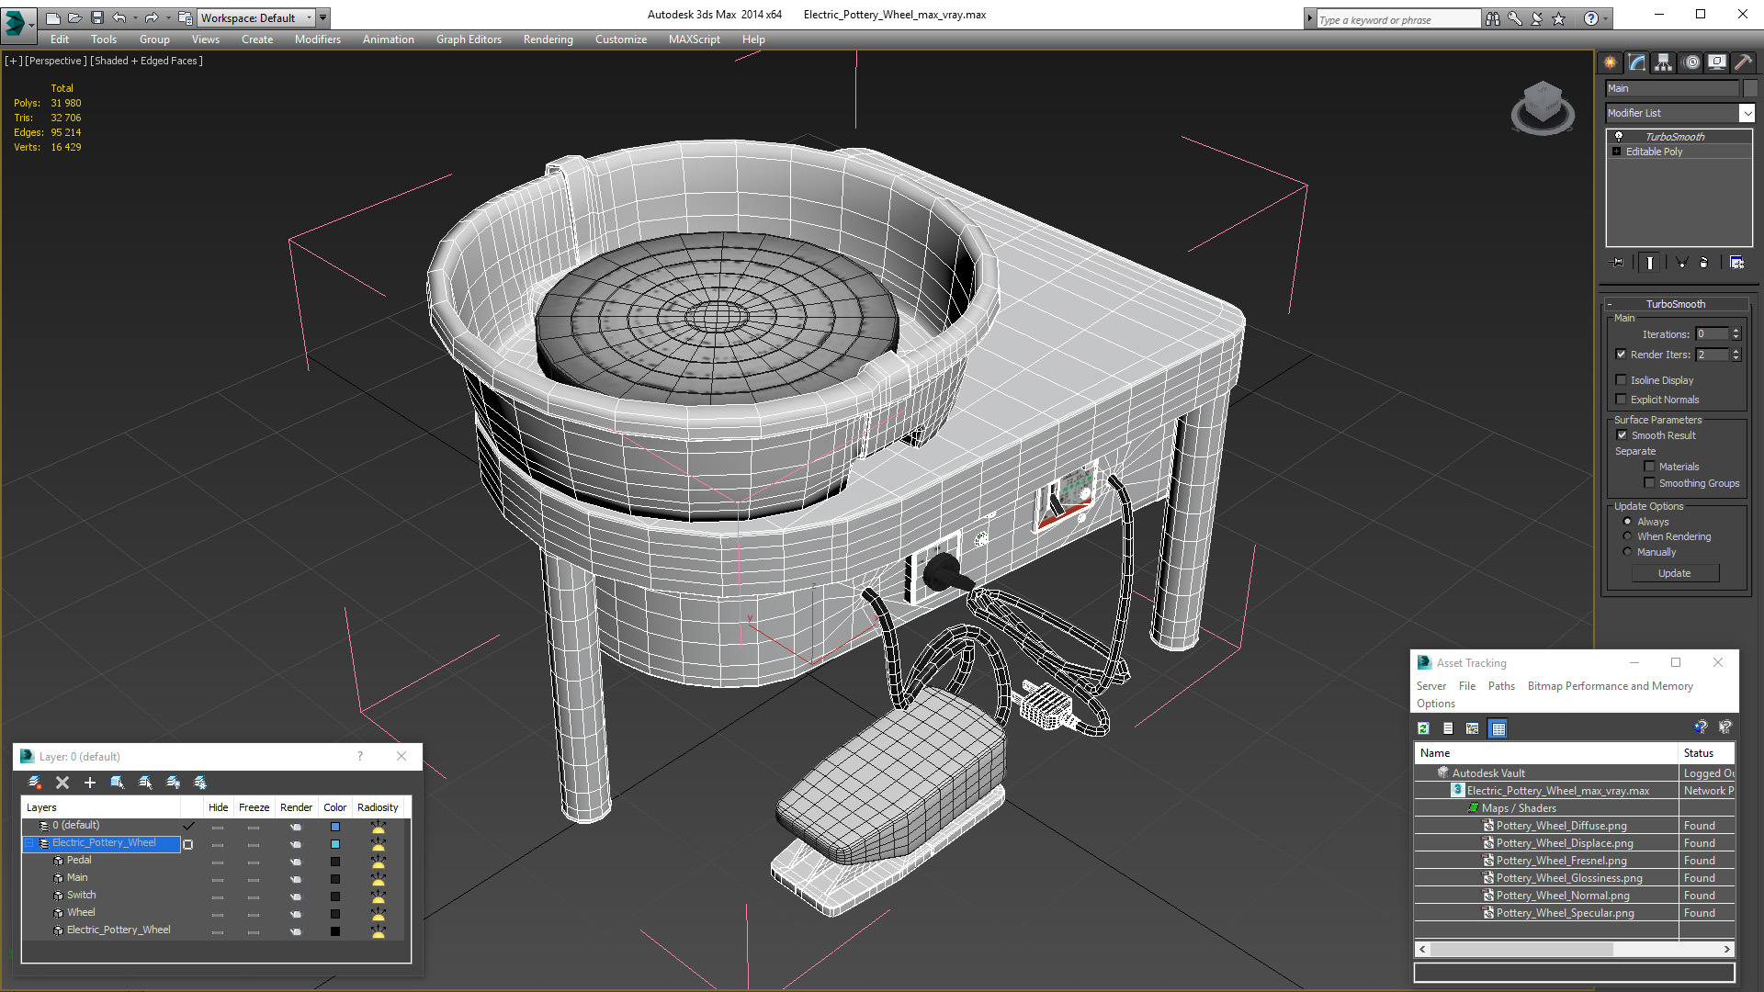Enable Separate by Materials checkbox
1764x992 pixels.
[1649, 467]
